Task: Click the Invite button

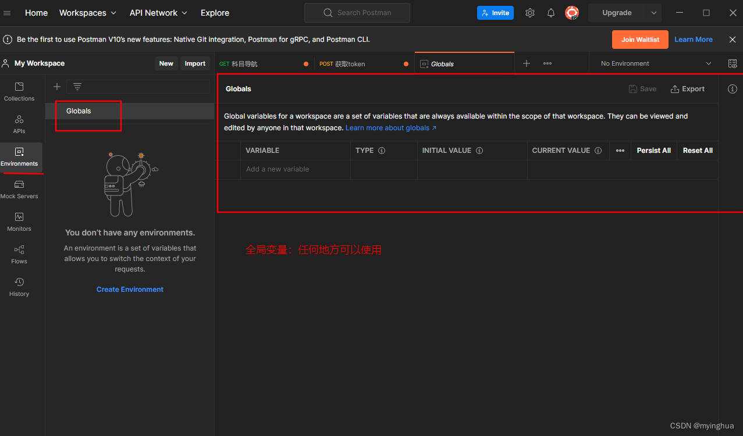Action: pyautogui.click(x=495, y=13)
